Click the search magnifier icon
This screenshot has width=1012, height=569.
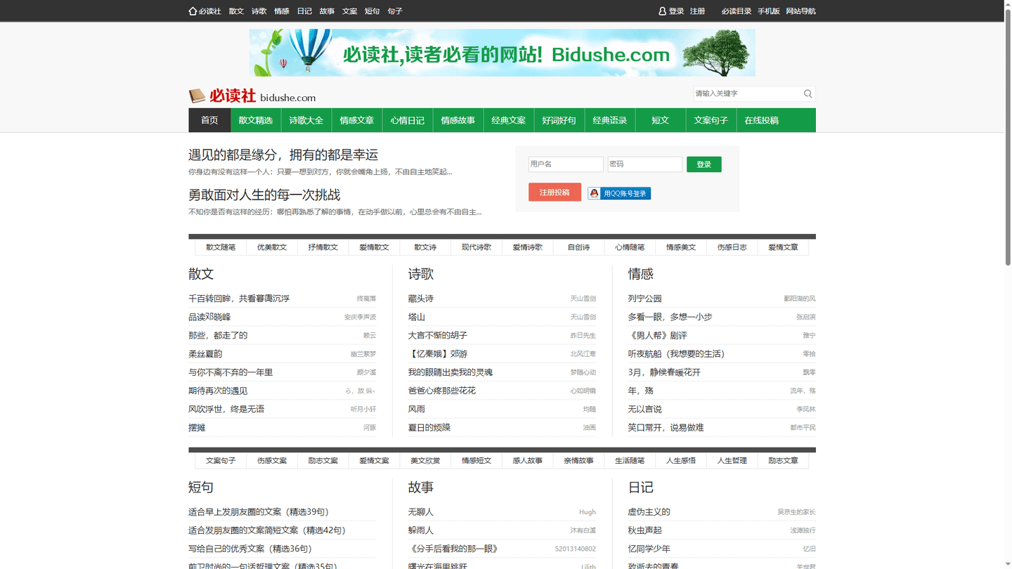click(808, 93)
